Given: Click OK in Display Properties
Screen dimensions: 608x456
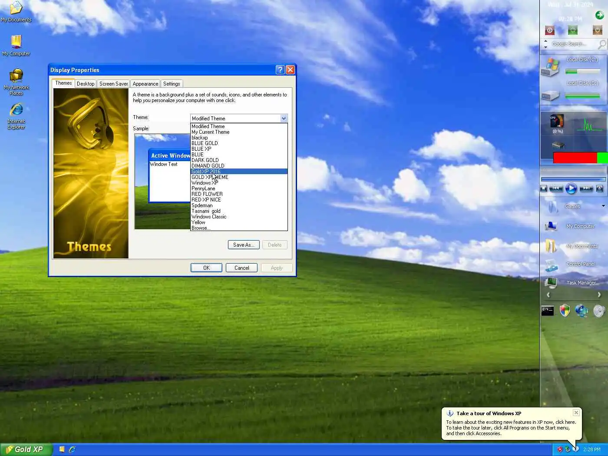Looking at the screenshot, I should pos(206,268).
